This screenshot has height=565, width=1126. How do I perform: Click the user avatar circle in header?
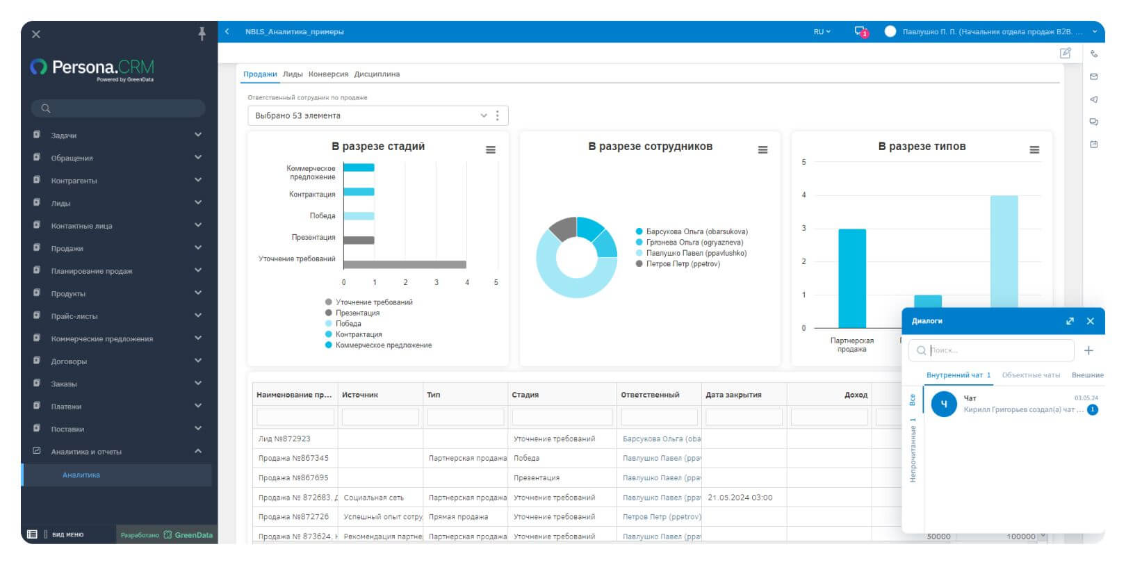890,31
